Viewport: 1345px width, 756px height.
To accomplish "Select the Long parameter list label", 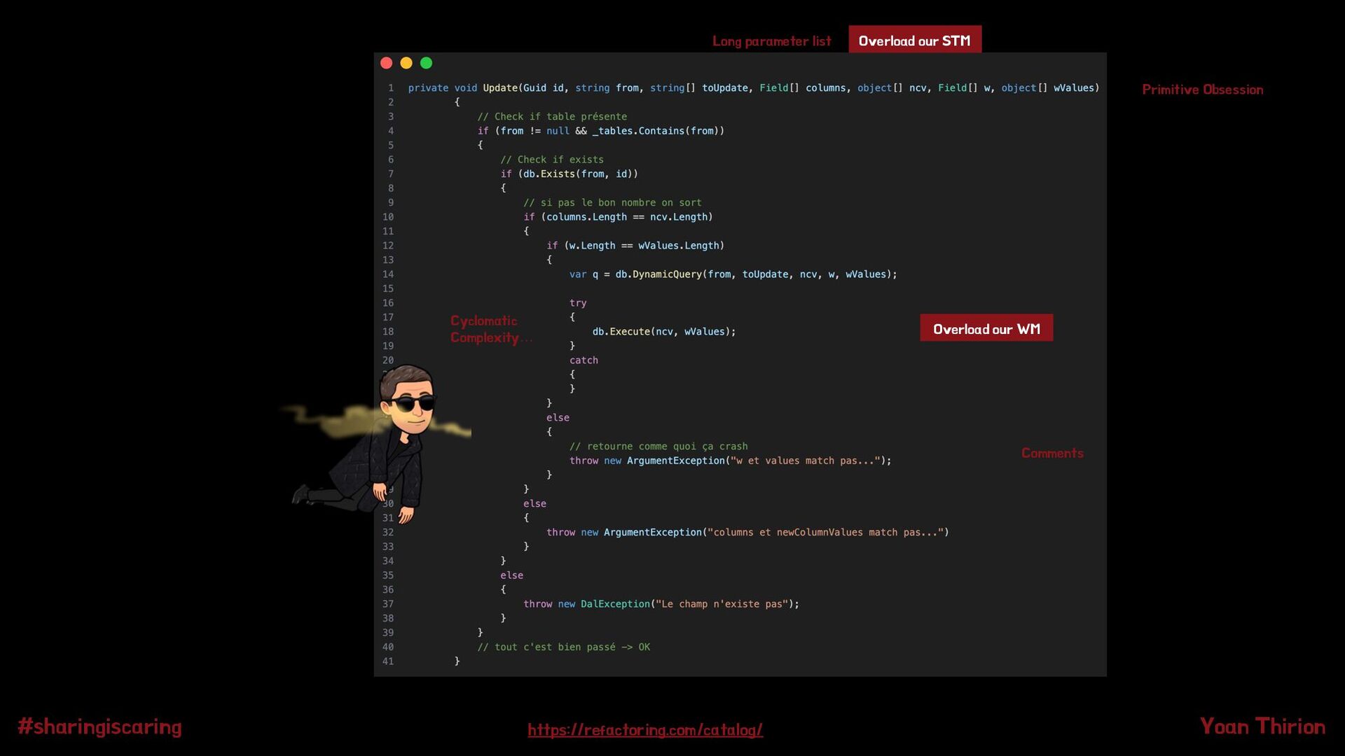I will pyautogui.click(x=771, y=41).
